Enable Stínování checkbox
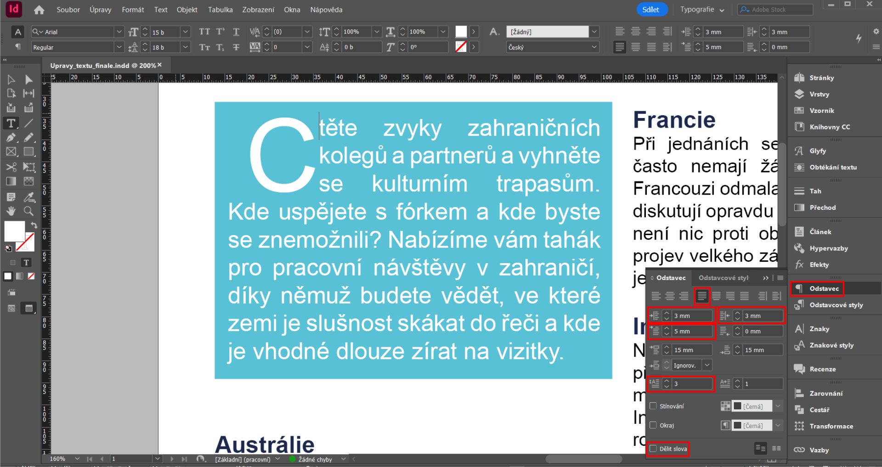The height and width of the screenshot is (467, 882). click(653, 406)
